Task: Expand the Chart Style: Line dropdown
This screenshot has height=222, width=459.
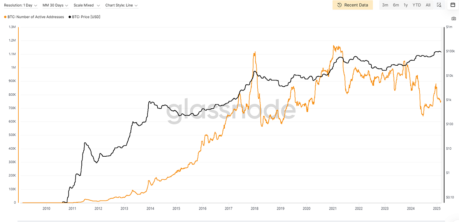Action: [x=121, y=5]
